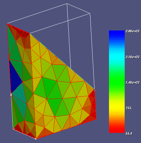Pick the red bottom of color bar
Image resolution: width=141 pixels, height=143 pixels.
coord(117,130)
